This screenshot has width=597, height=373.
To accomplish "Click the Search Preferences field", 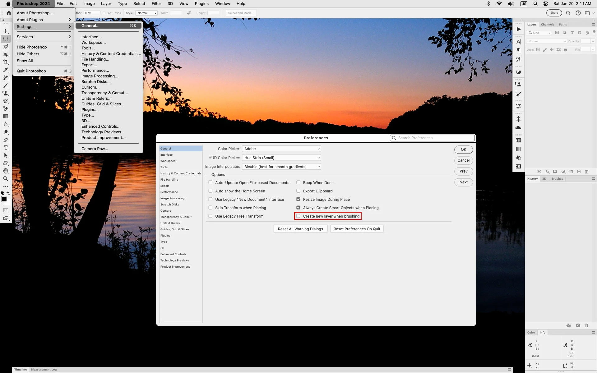I will tap(432, 138).
